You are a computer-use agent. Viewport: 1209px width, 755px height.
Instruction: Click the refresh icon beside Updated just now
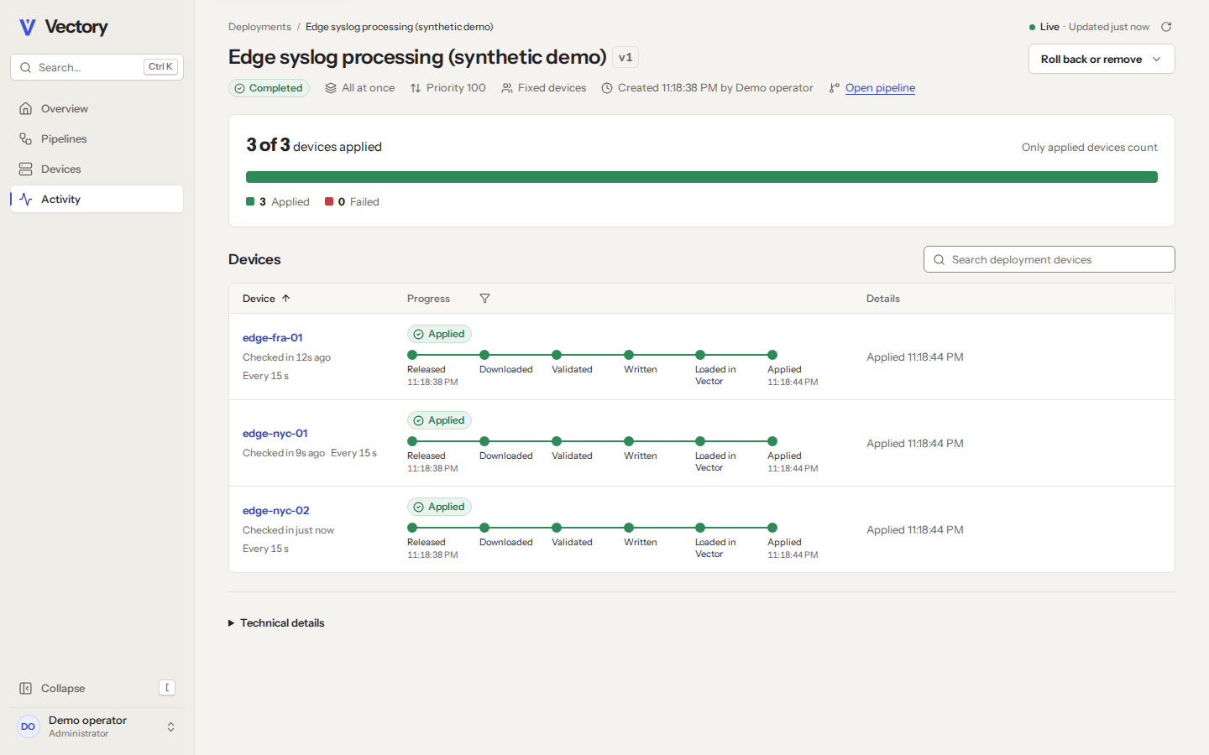[1166, 27]
